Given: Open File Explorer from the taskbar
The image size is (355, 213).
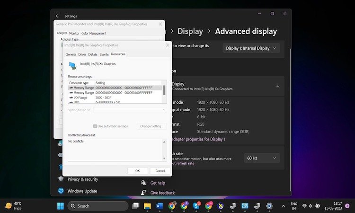Looking at the screenshot, I should pyautogui.click(x=147, y=206).
